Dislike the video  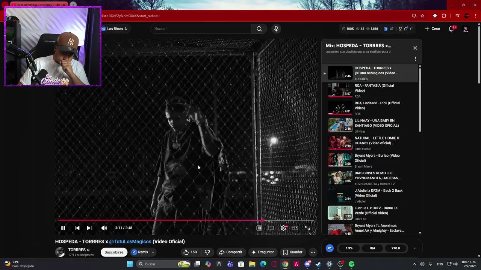click(x=207, y=252)
